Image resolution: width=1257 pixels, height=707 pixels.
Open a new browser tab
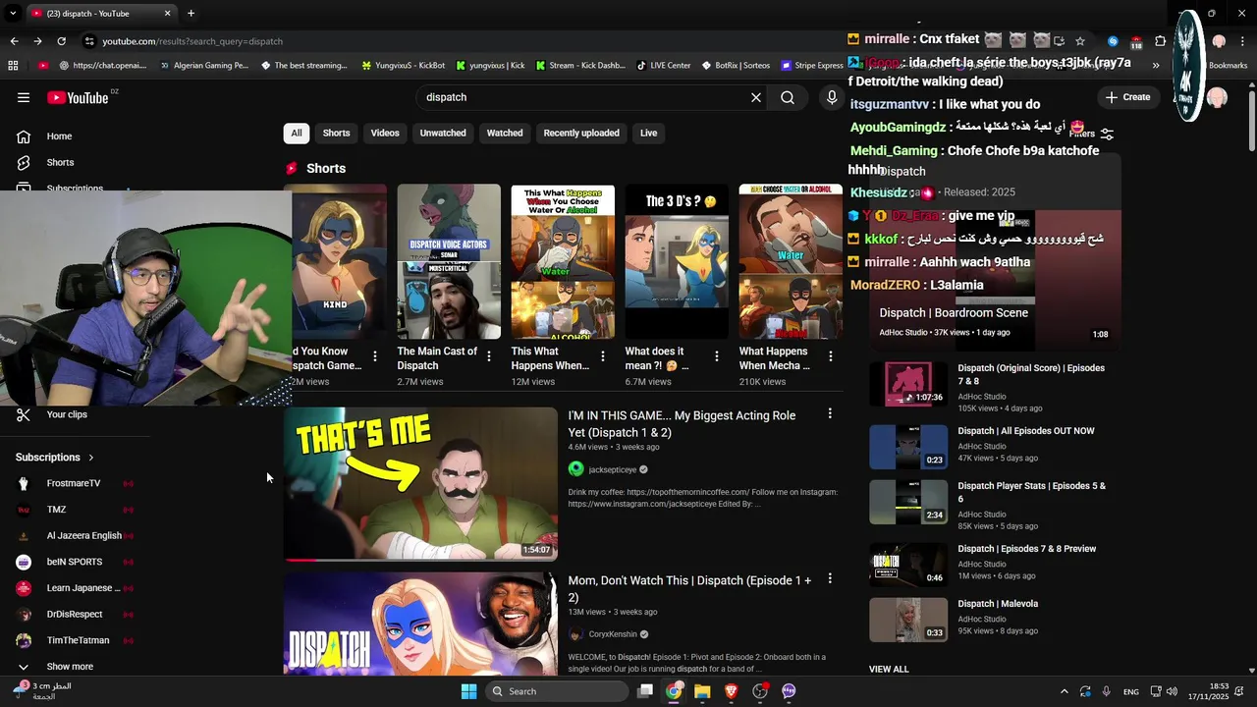coord(191,14)
